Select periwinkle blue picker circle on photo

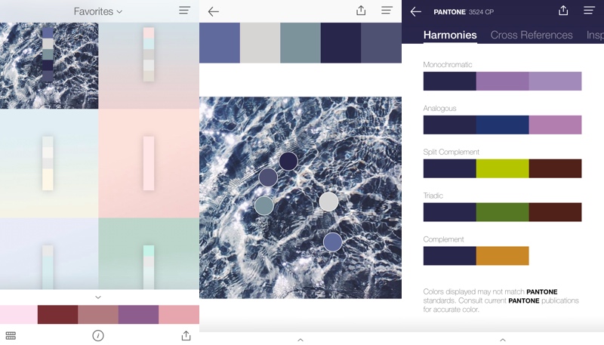click(332, 242)
